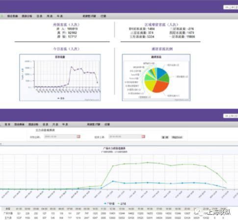Toggle the green 主力店 series legend marker

119,203
